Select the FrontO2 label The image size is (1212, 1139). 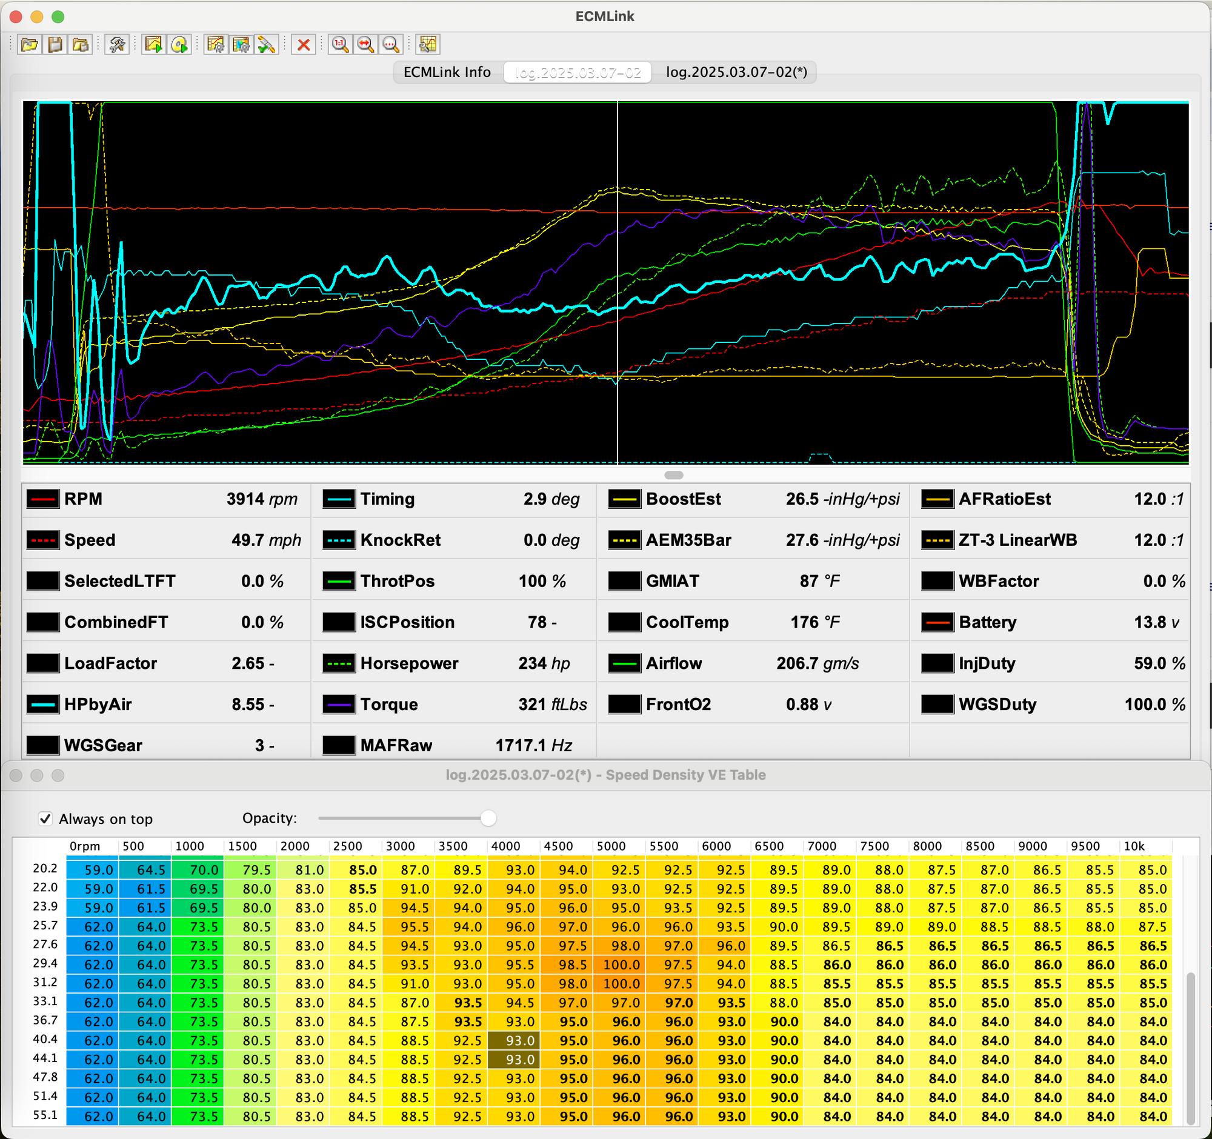coord(679,705)
